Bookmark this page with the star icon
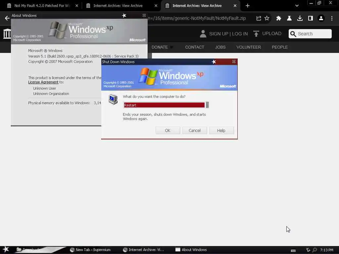The width and height of the screenshot is (339, 254). pos(267,19)
